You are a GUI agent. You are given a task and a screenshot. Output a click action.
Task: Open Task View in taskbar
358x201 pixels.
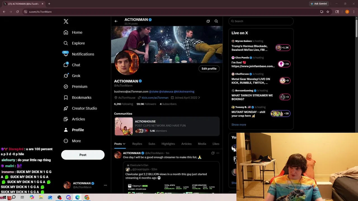pyautogui.click(x=22, y=197)
